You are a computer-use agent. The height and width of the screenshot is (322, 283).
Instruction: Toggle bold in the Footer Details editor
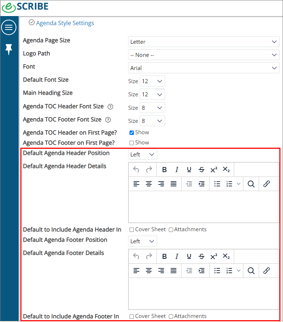click(164, 256)
